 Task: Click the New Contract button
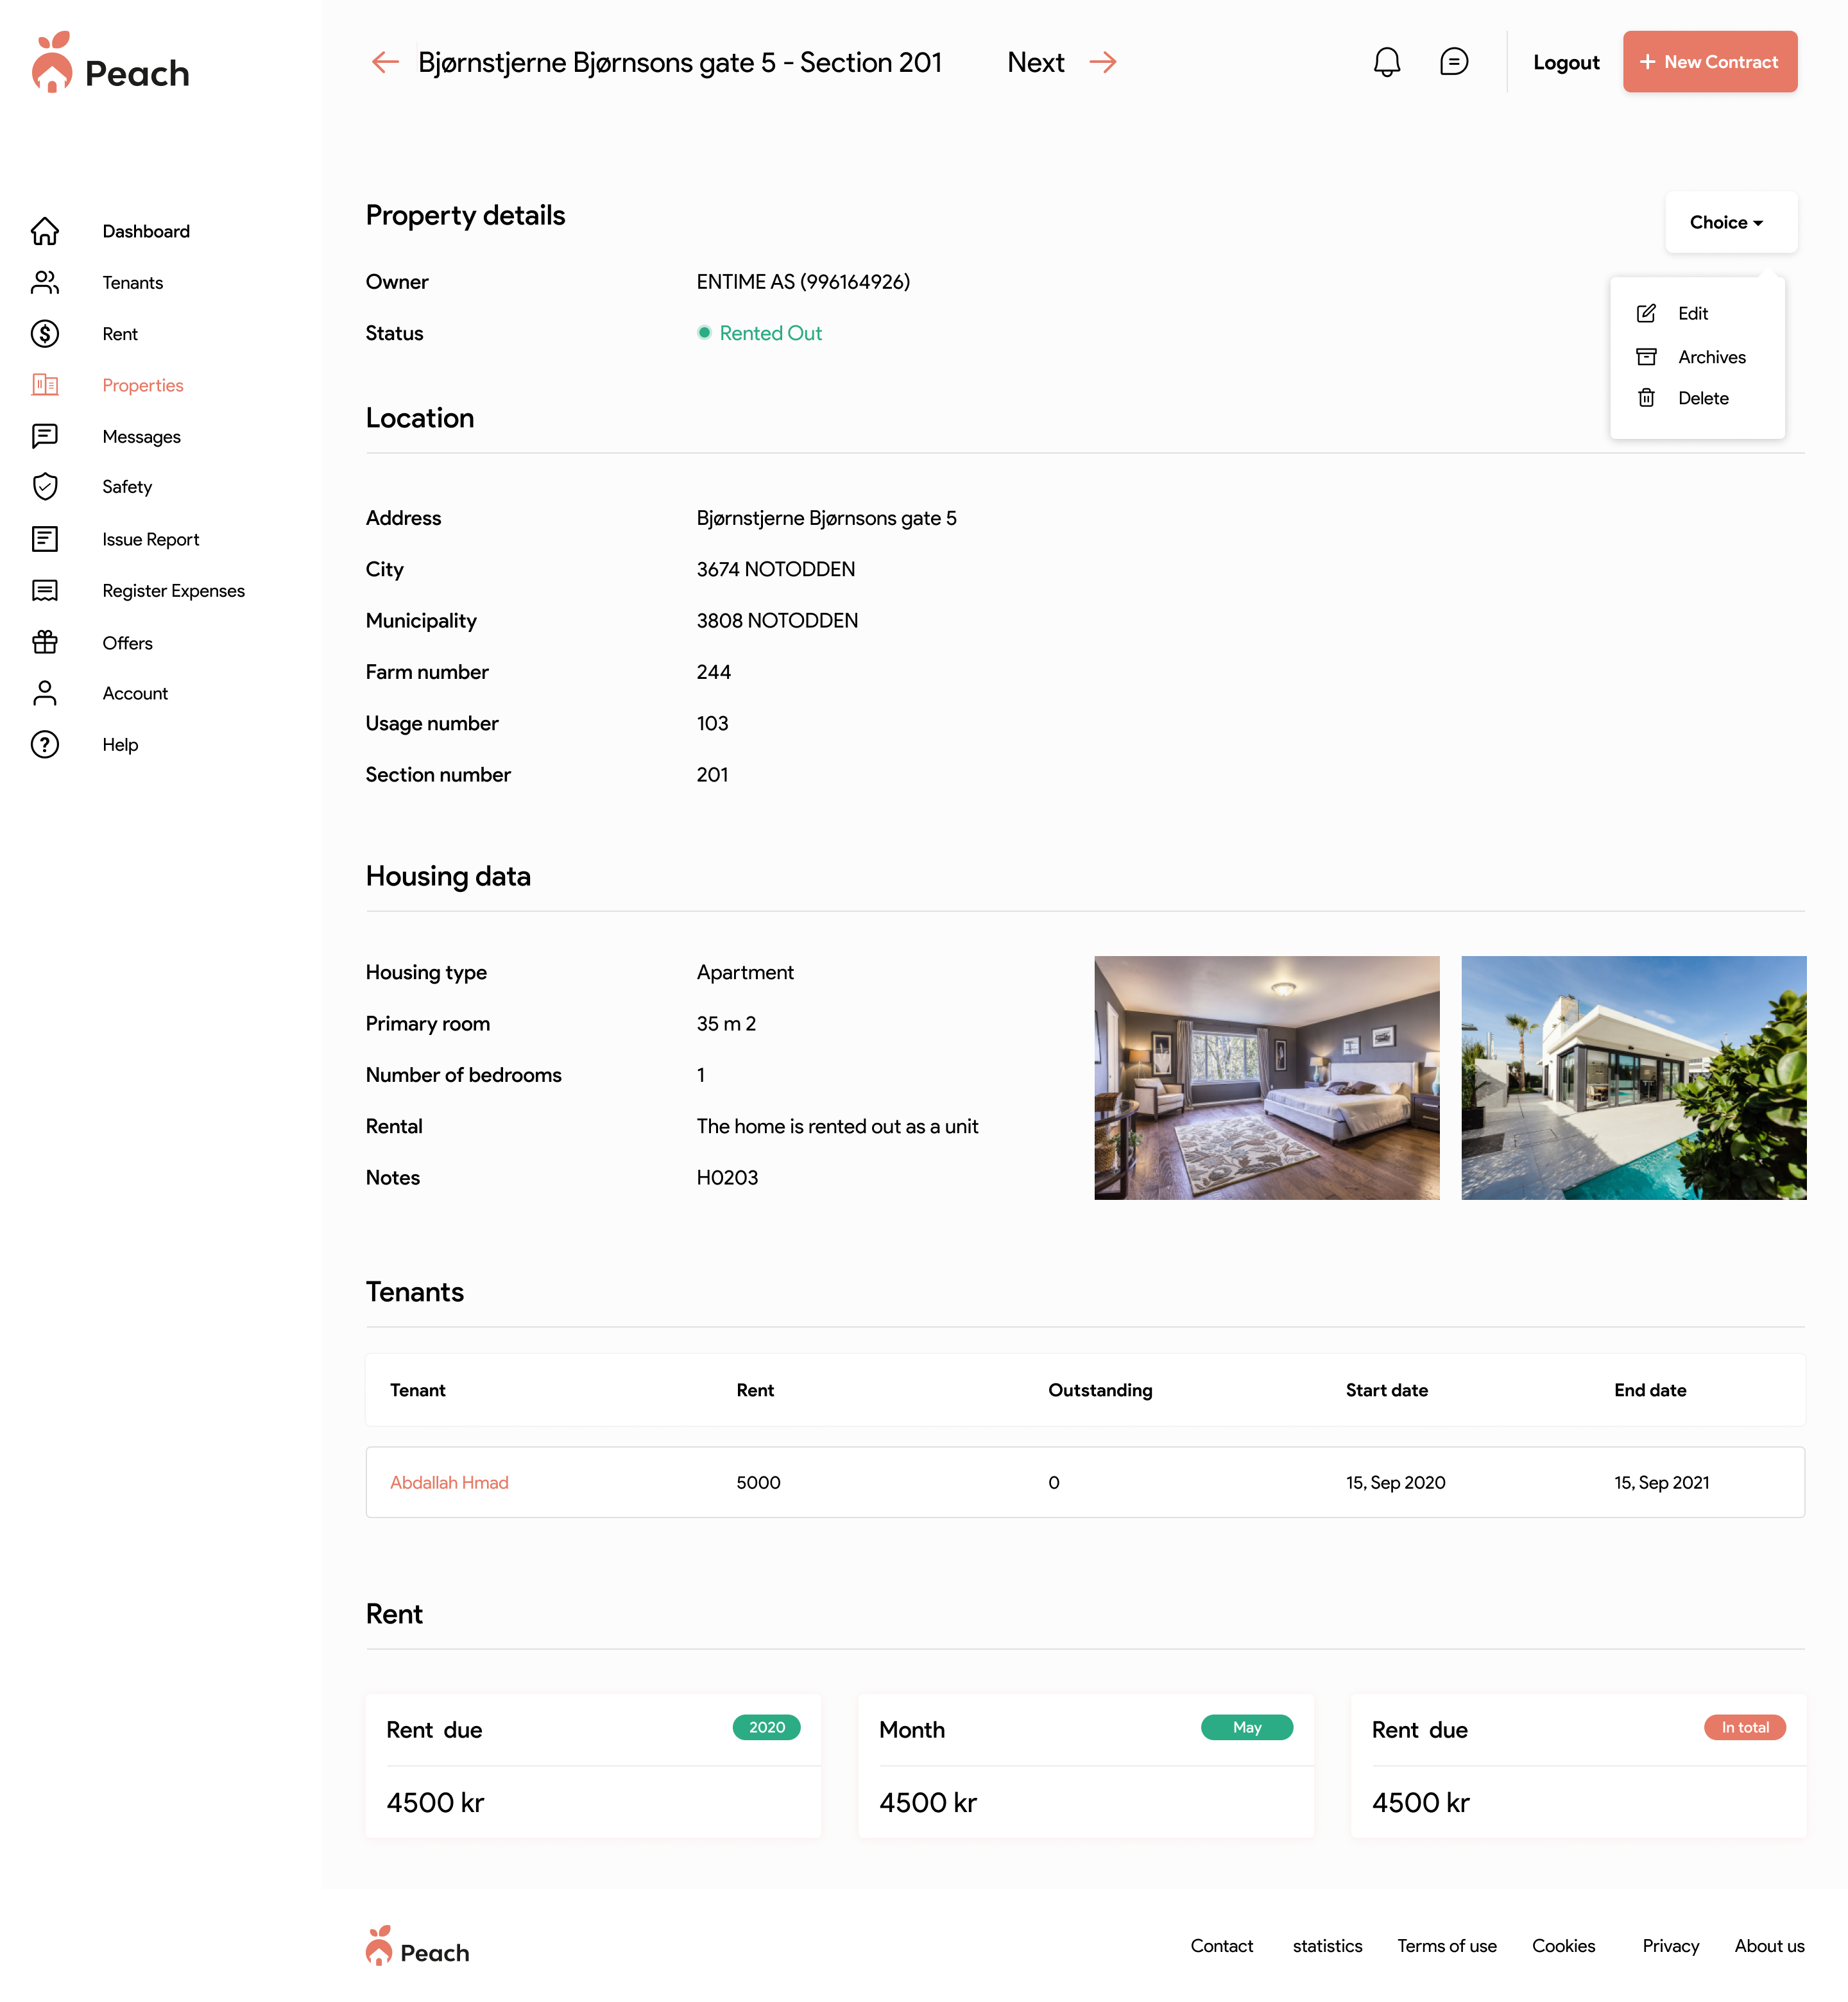tap(1709, 62)
